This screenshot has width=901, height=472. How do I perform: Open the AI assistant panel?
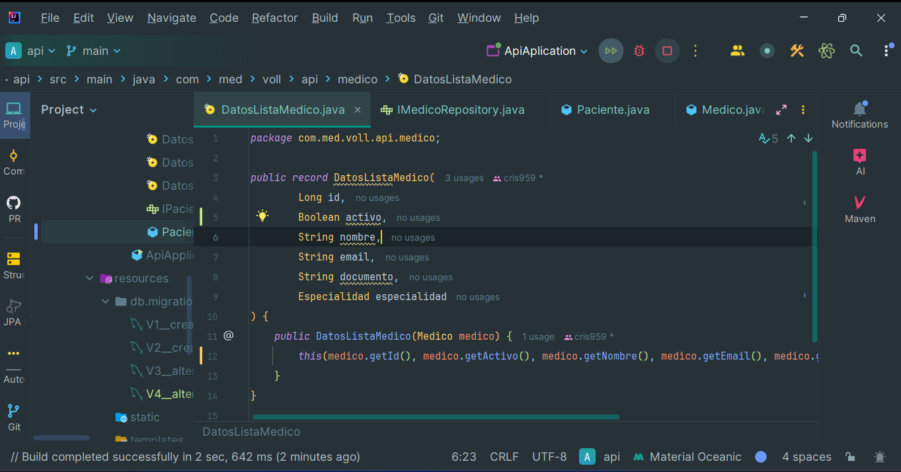click(x=859, y=163)
